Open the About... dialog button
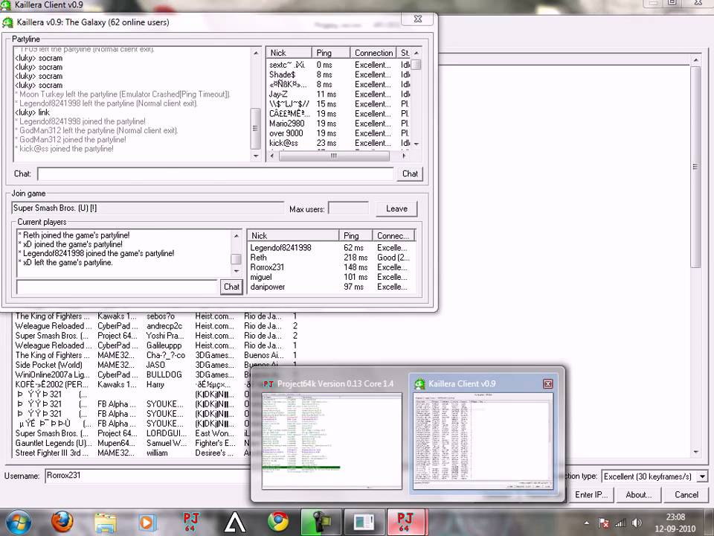Image resolution: width=714 pixels, height=536 pixels. [638, 494]
